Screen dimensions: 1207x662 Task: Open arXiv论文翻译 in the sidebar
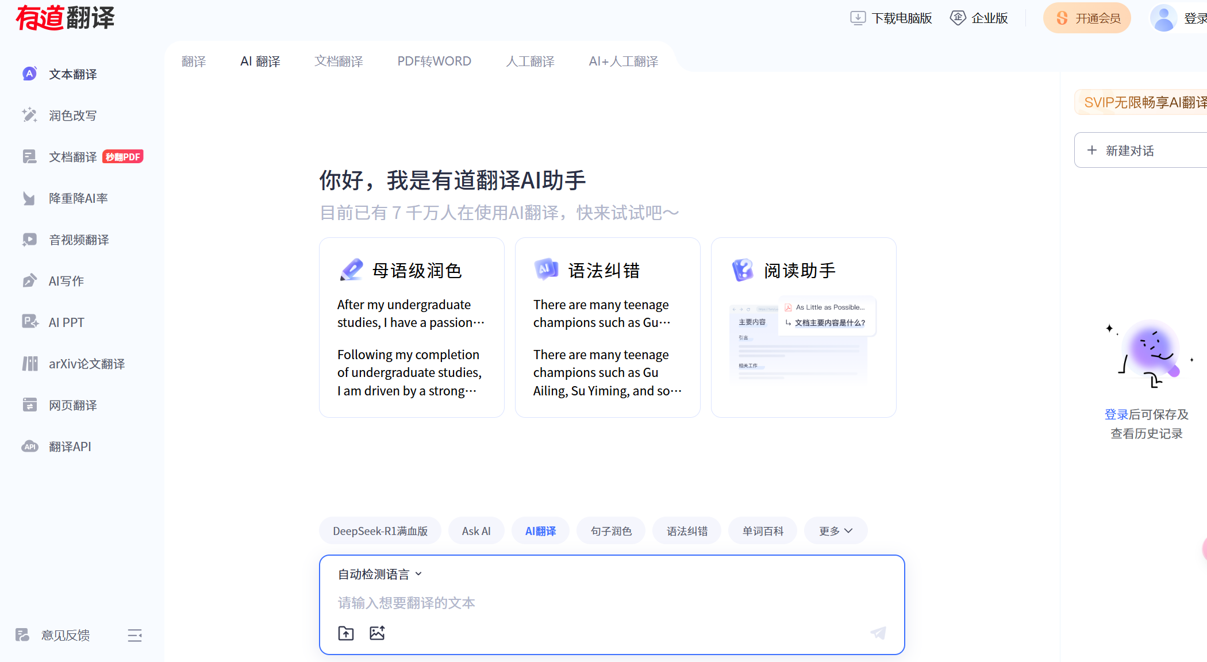[x=86, y=364]
